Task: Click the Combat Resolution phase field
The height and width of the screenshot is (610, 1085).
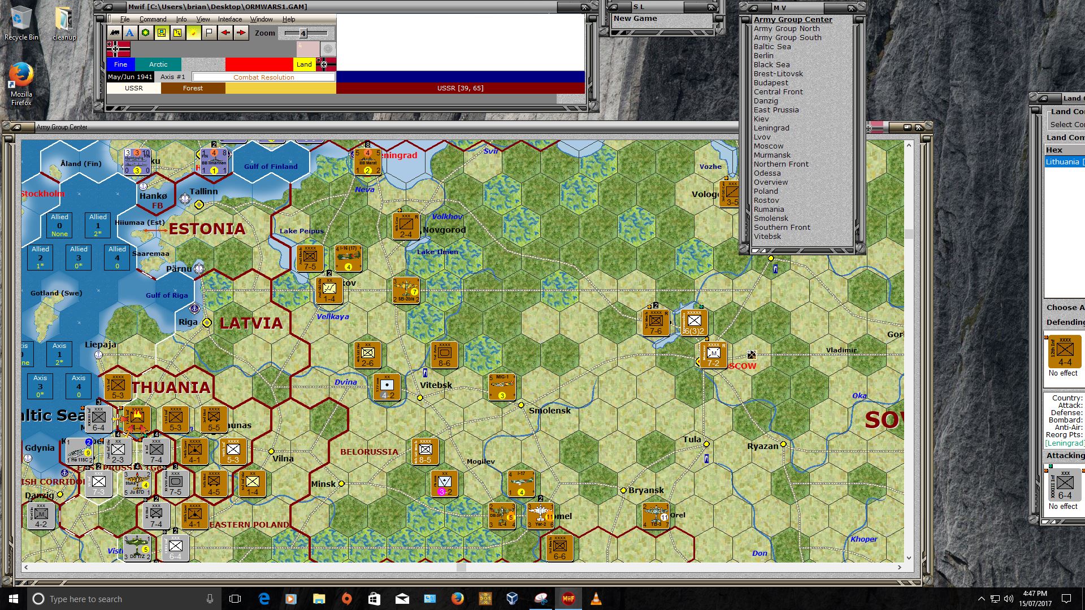Action: [x=263, y=77]
